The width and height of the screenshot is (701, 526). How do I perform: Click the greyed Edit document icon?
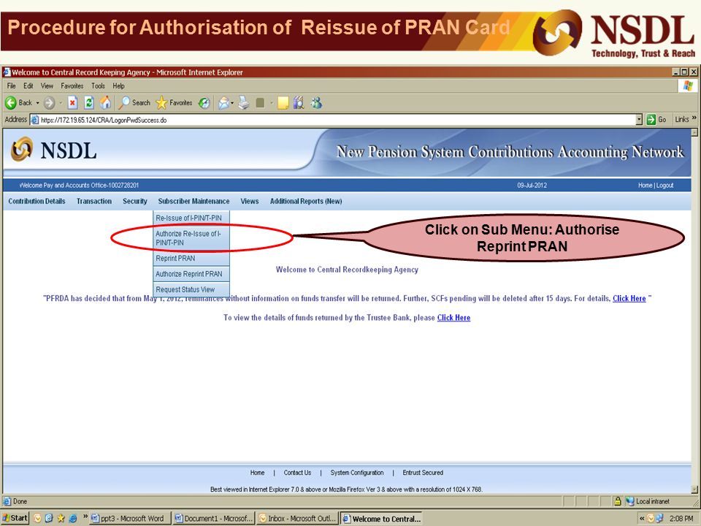tap(260, 103)
